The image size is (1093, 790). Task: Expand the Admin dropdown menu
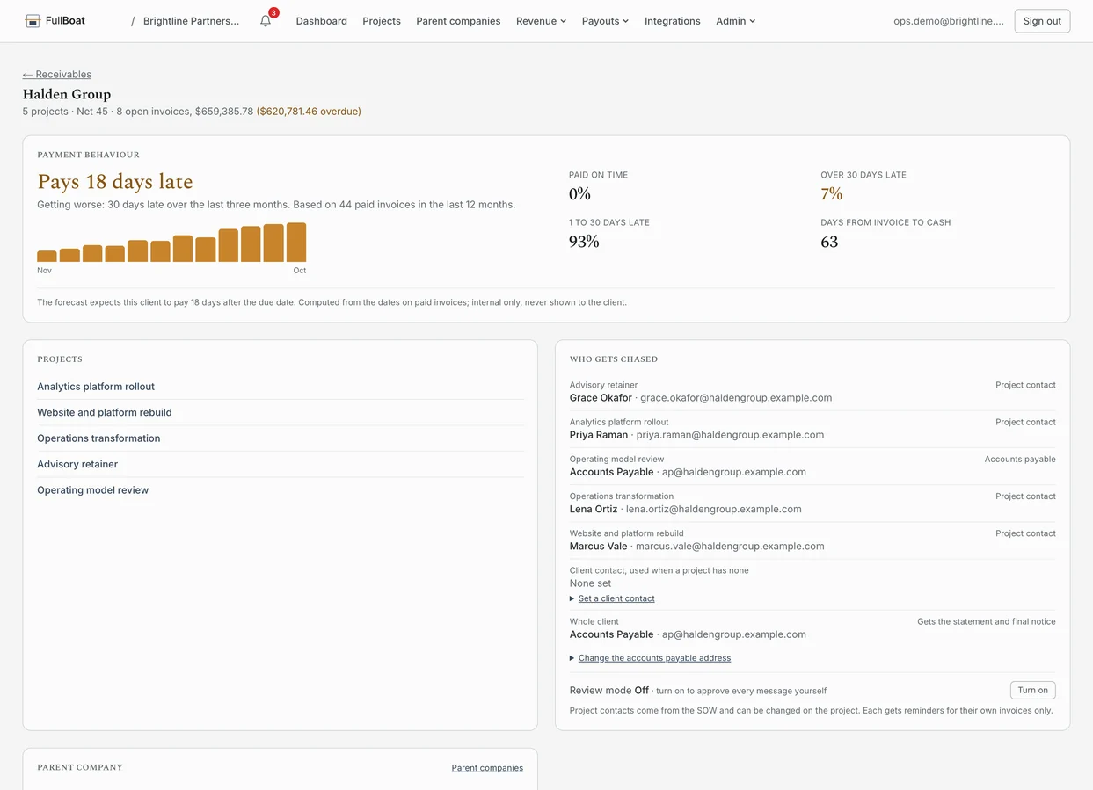tap(735, 21)
